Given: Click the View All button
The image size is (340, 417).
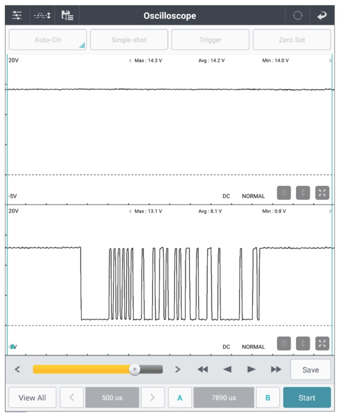Looking at the screenshot, I should pyautogui.click(x=32, y=398).
